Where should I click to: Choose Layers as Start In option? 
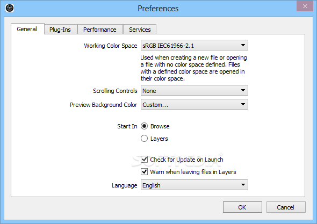(x=144, y=139)
